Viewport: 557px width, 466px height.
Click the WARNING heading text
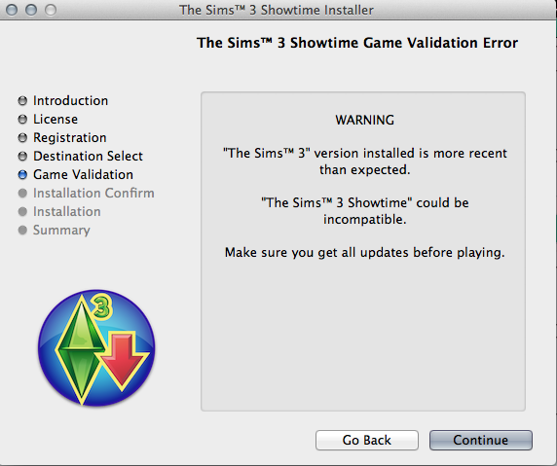coord(365,120)
